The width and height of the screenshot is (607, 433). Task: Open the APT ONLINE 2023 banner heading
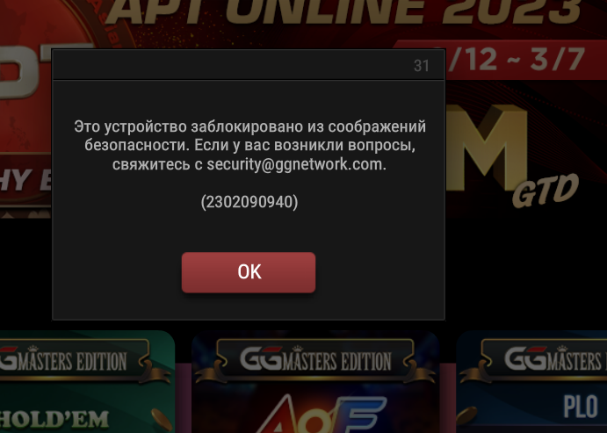coord(343,11)
